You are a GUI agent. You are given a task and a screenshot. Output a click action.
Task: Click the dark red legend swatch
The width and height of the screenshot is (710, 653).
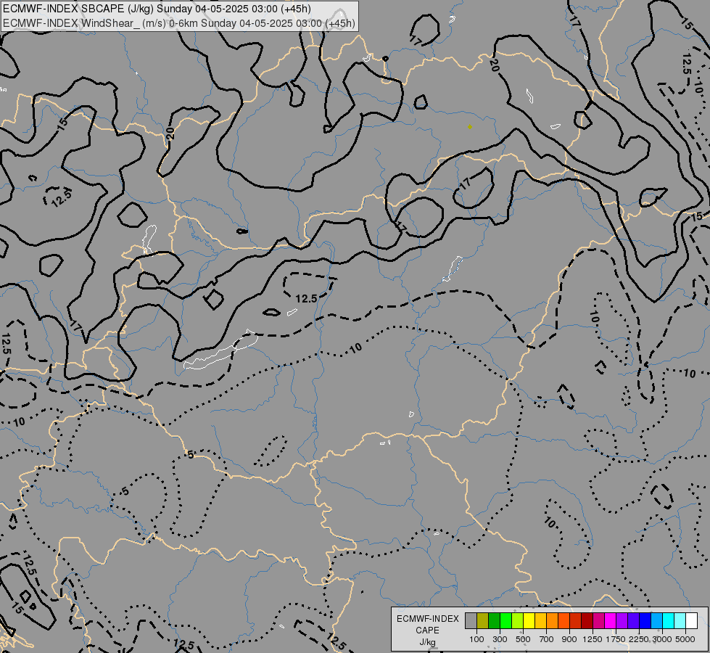[587, 620]
